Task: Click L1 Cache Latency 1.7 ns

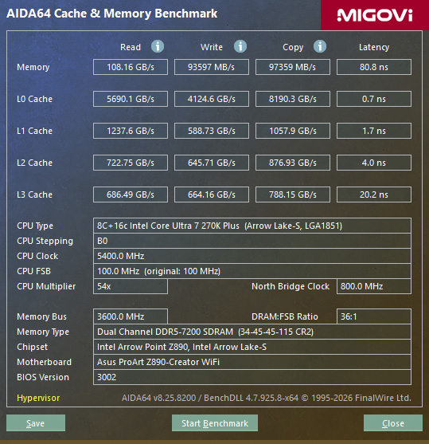Action: pos(374,131)
